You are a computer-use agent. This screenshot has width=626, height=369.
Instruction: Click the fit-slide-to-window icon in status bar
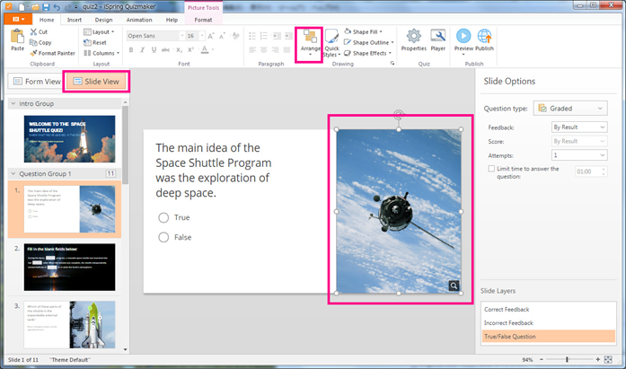(x=608, y=359)
